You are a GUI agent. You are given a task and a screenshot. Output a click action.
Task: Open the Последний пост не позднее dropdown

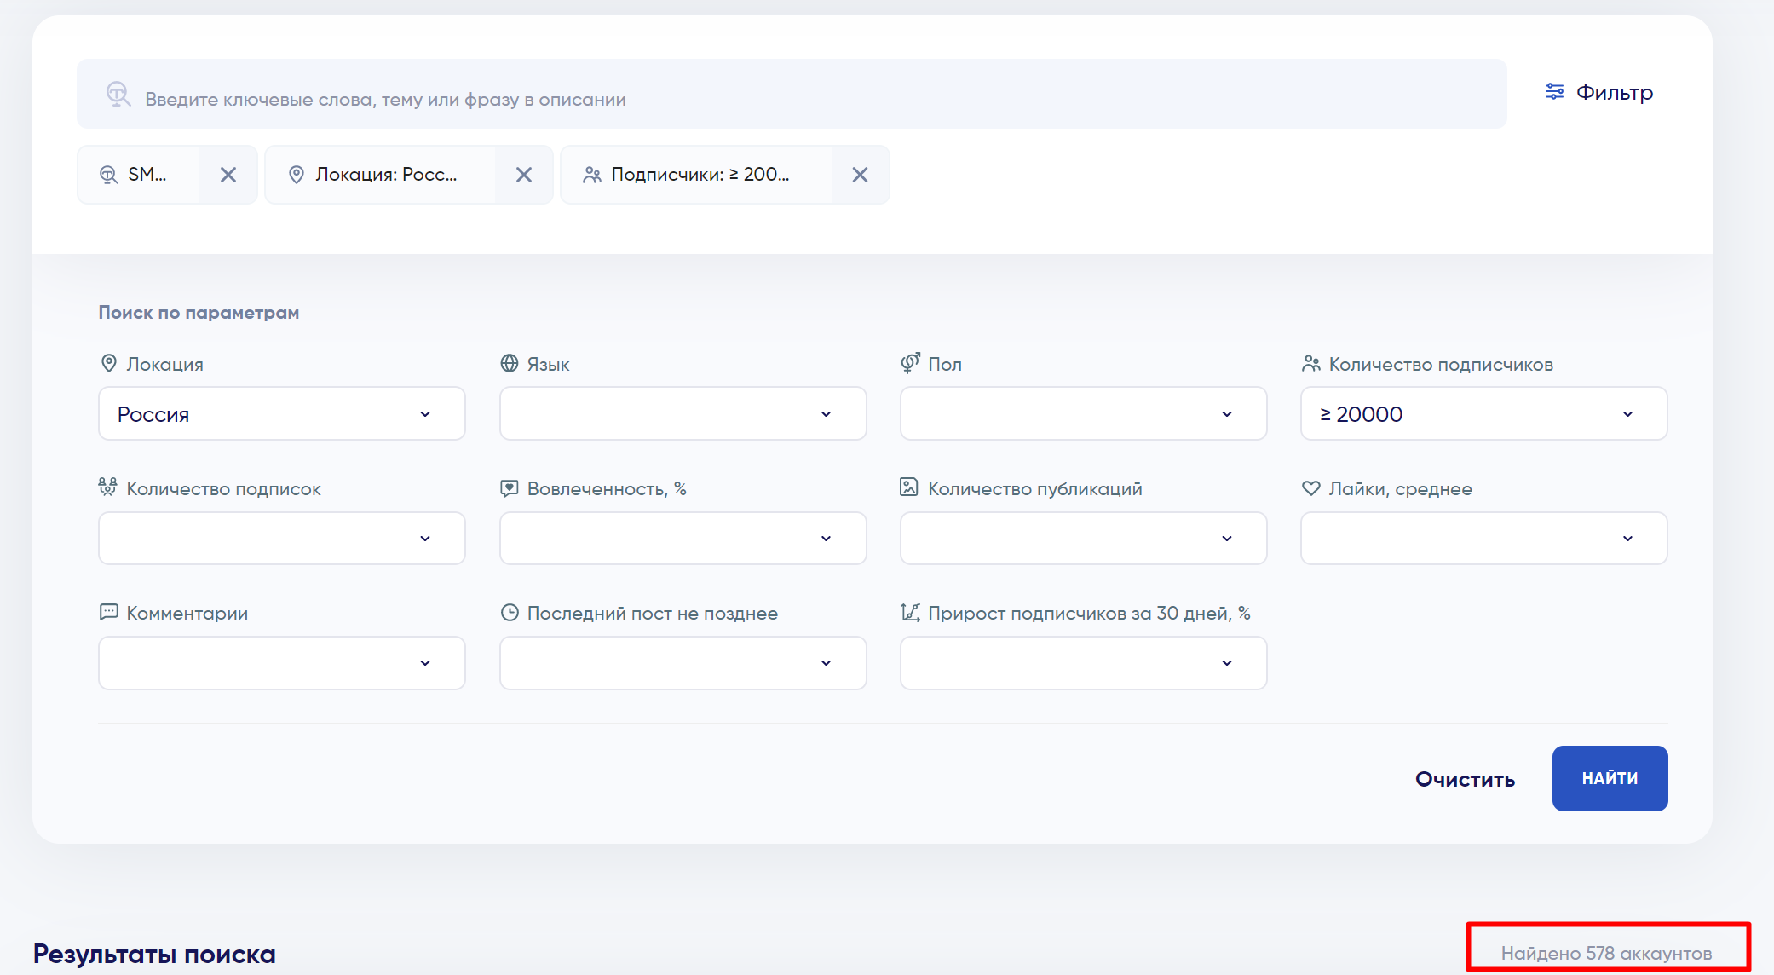(x=683, y=662)
